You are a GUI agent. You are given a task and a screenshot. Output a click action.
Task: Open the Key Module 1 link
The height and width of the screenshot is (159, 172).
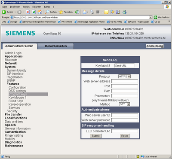(17, 98)
